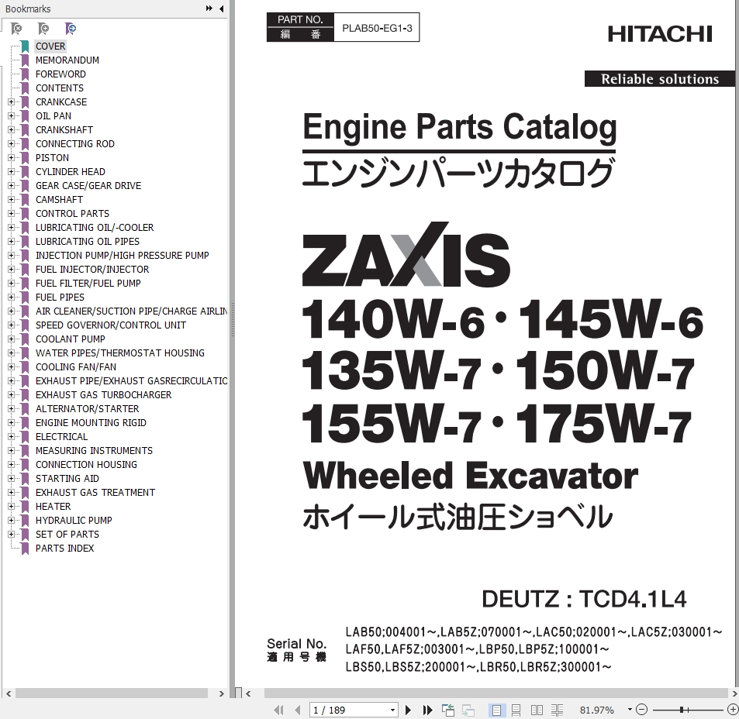Open the FUEL INJECTOR/INJECTOR bookmark
The width and height of the screenshot is (739, 719).
pyautogui.click(x=92, y=270)
